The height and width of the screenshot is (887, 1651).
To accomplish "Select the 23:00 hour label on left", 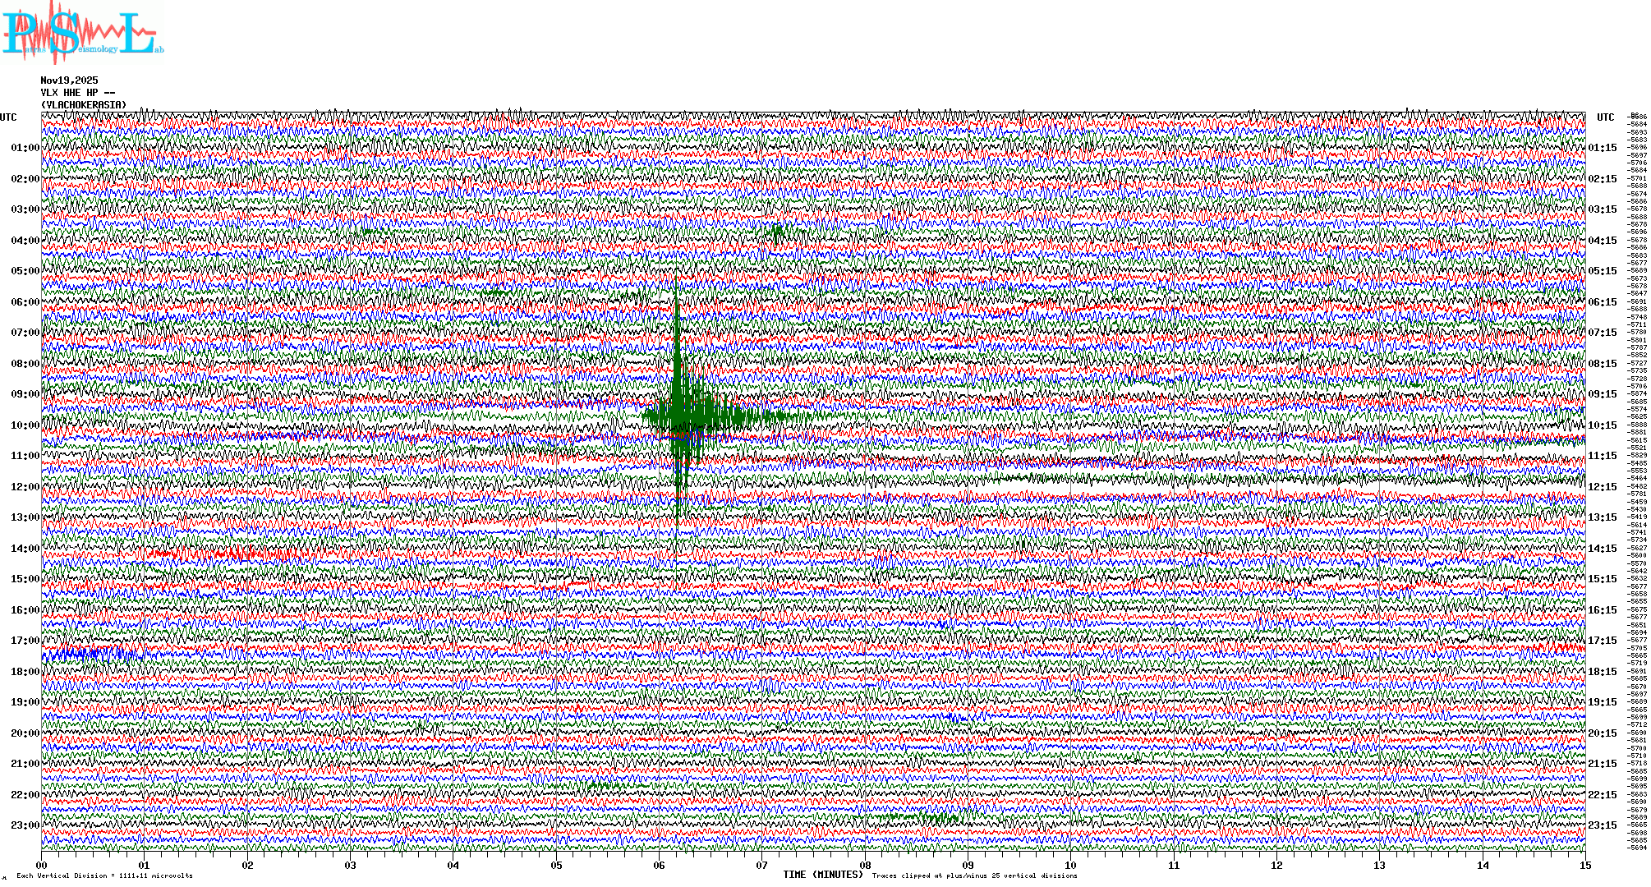I will (25, 825).
